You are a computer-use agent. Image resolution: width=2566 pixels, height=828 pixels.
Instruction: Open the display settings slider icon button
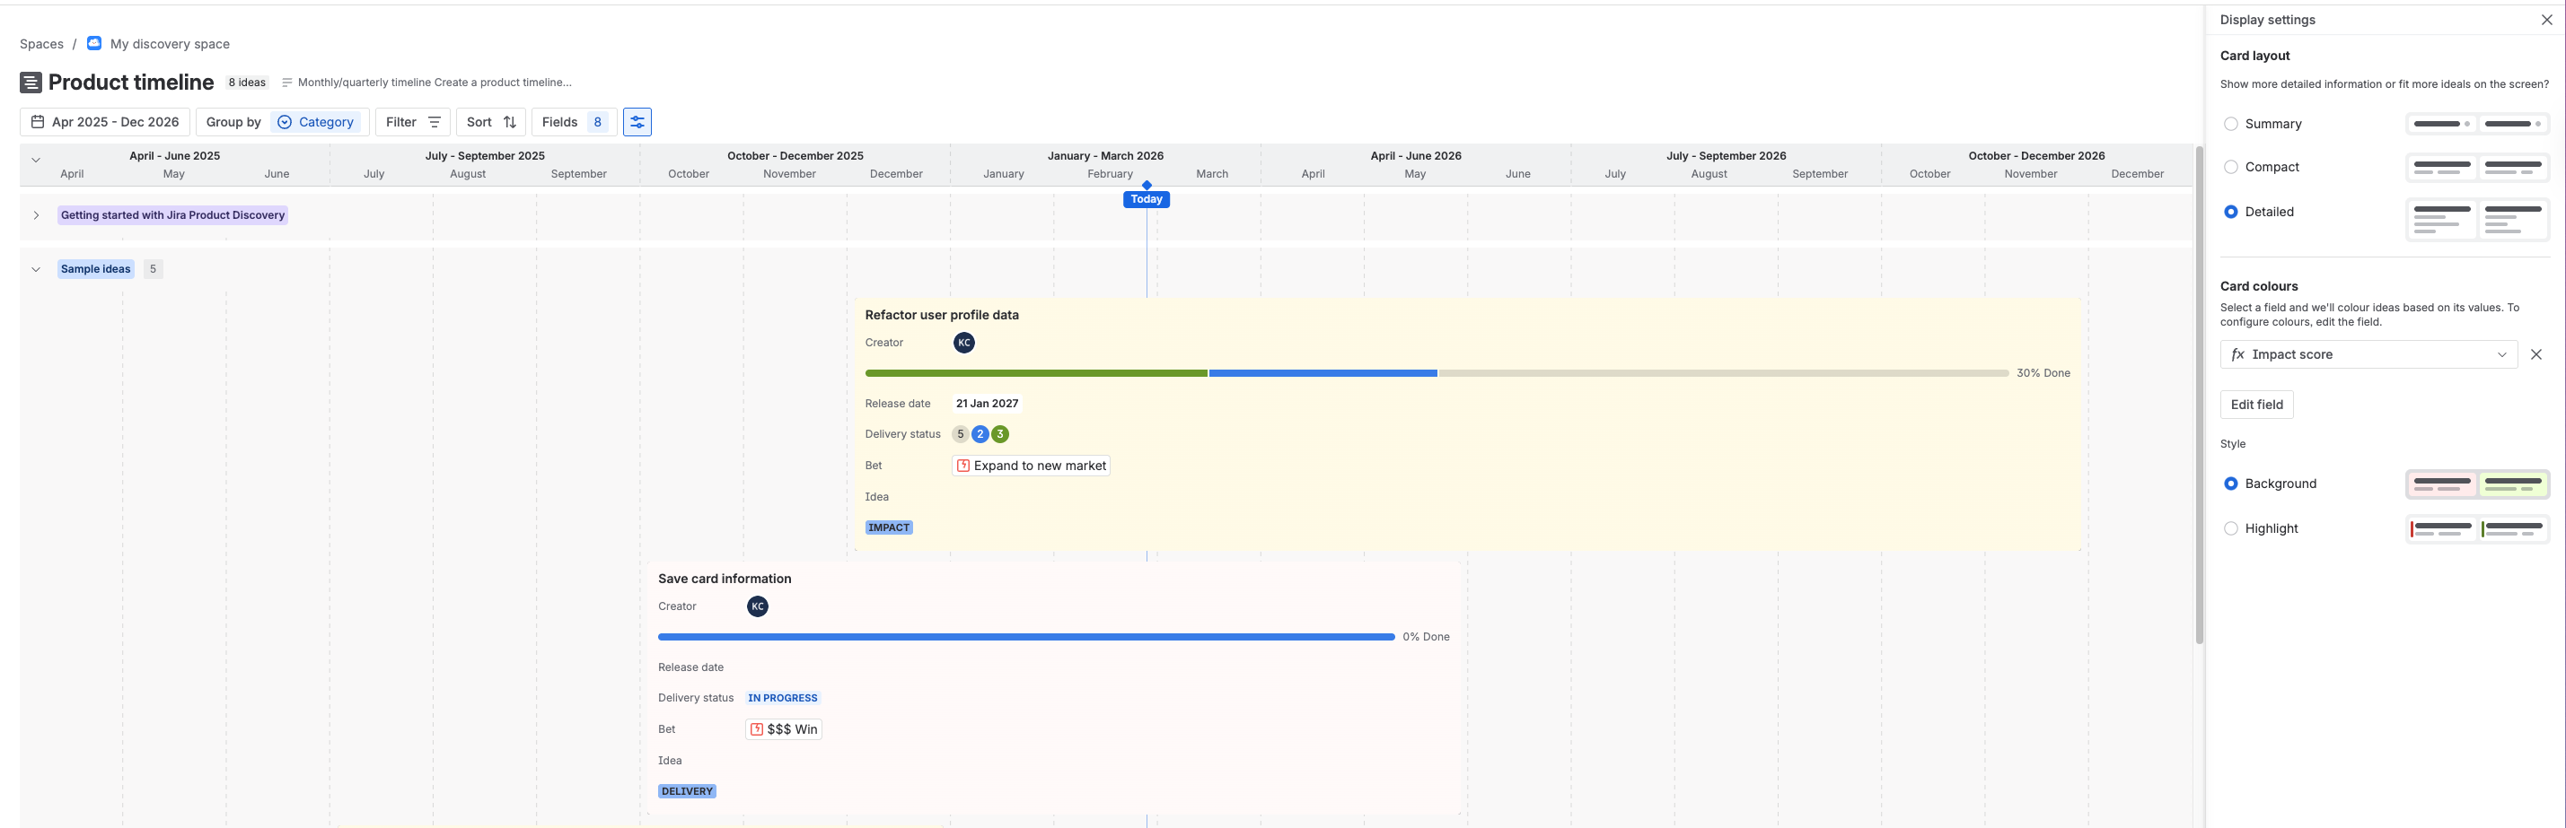[x=637, y=121]
